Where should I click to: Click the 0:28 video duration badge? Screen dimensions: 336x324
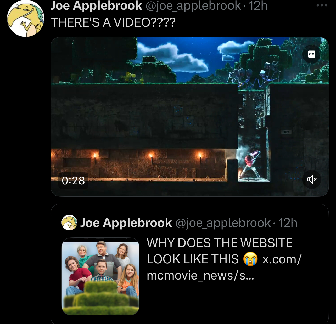(73, 180)
